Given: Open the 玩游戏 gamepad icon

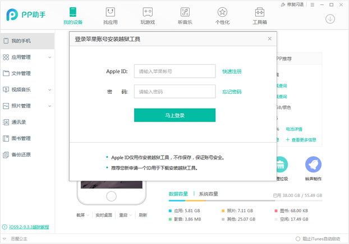Looking at the screenshot, I should tap(148, 12).
